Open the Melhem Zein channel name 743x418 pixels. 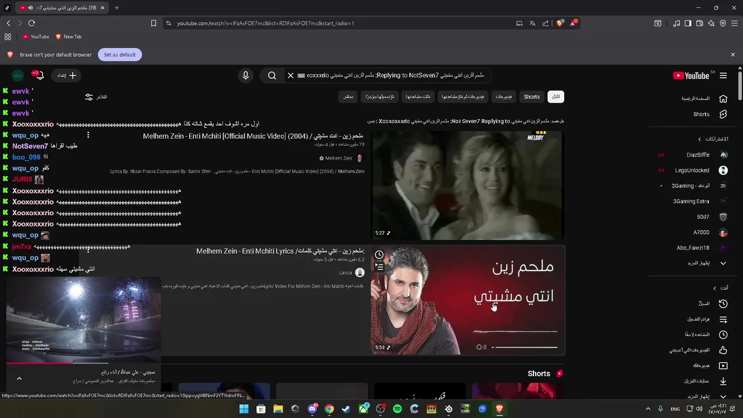(x=338, y=158)
